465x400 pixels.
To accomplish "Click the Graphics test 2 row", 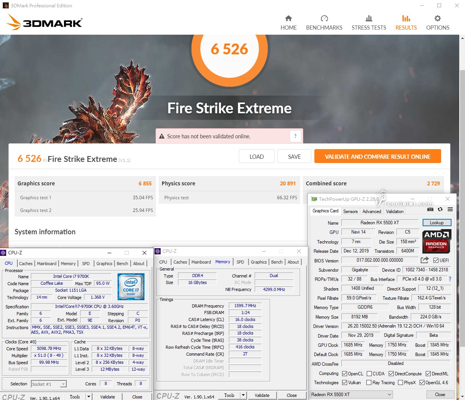I will pos(85,210).
